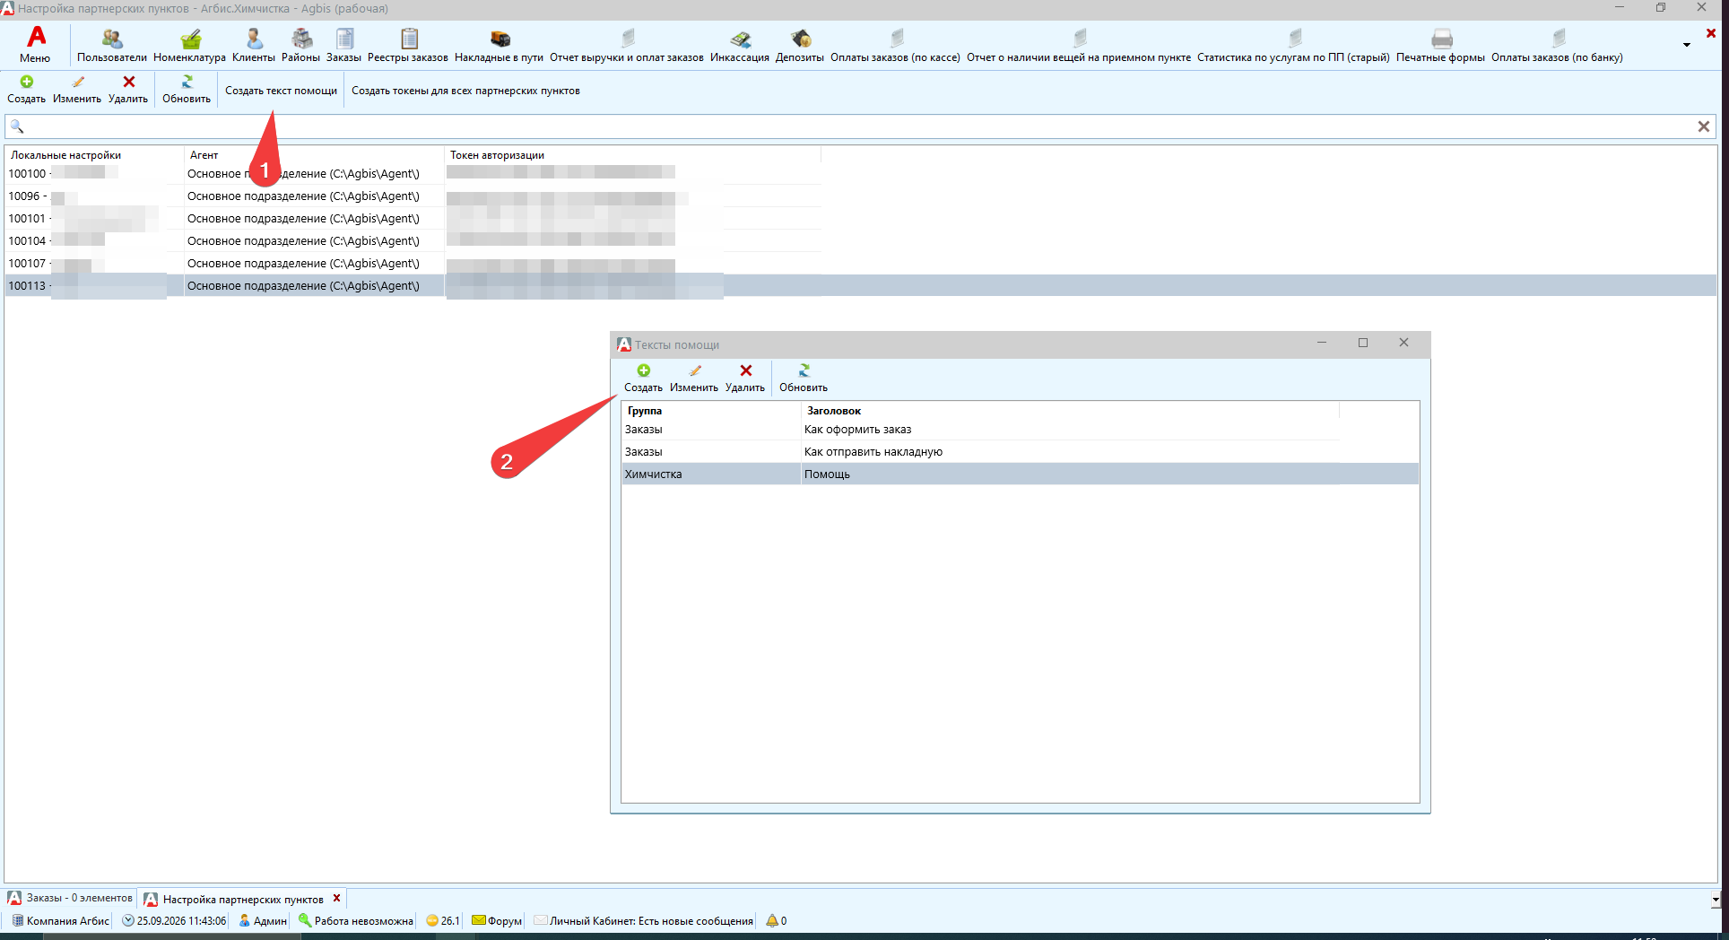Click Изменить in main window toolbar
This screenshot has height=940, width=1729.
pyautogui.click(x=77, y=90)
